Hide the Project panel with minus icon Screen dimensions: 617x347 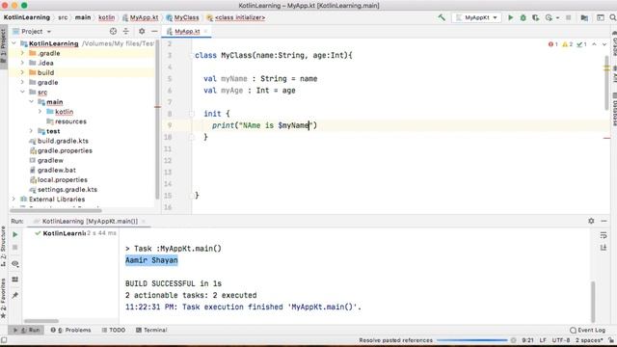click(154, 31)
